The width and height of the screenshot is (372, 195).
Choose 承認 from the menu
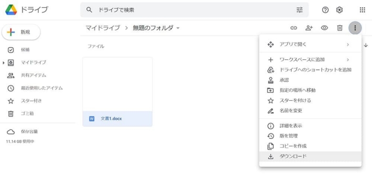point(310,80)
